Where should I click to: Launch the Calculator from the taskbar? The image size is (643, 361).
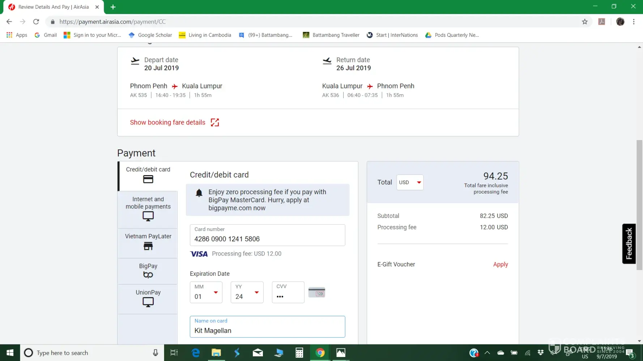tap(299, 353)
